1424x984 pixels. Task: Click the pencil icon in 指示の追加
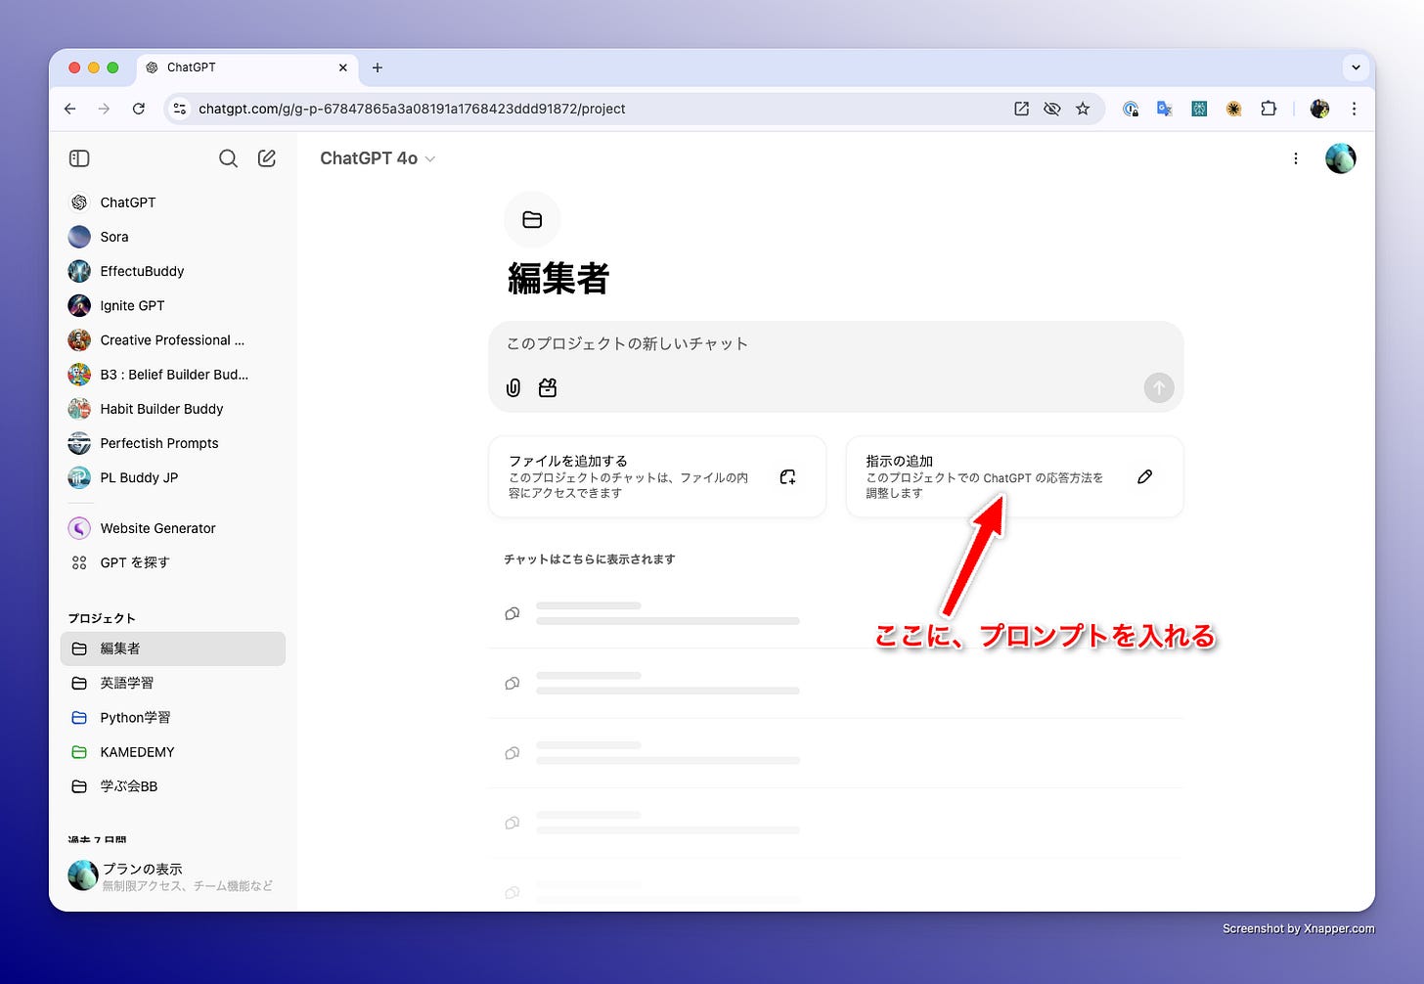1145,477
